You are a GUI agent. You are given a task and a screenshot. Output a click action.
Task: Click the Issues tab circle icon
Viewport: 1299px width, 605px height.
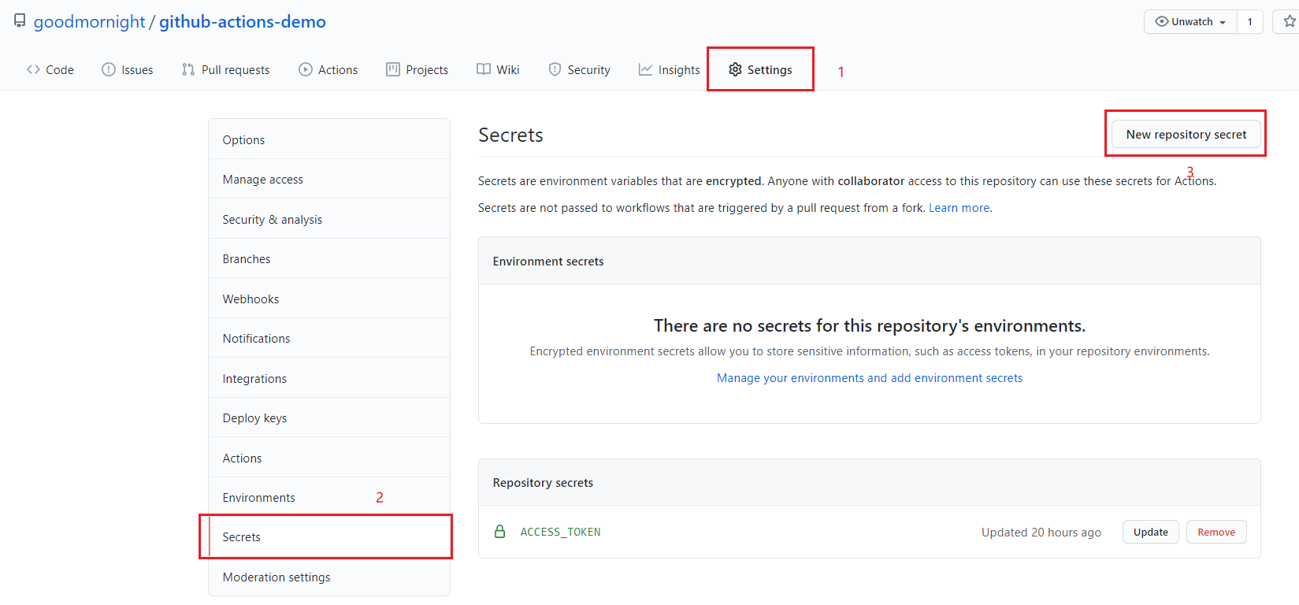point(109,69)
